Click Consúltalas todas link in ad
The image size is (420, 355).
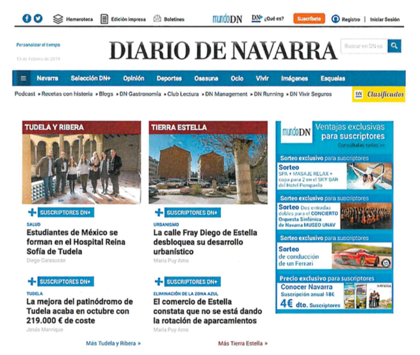coord(361,145)
